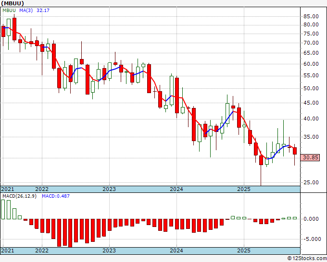Click the 25.00 price axis label

point(311,182)
